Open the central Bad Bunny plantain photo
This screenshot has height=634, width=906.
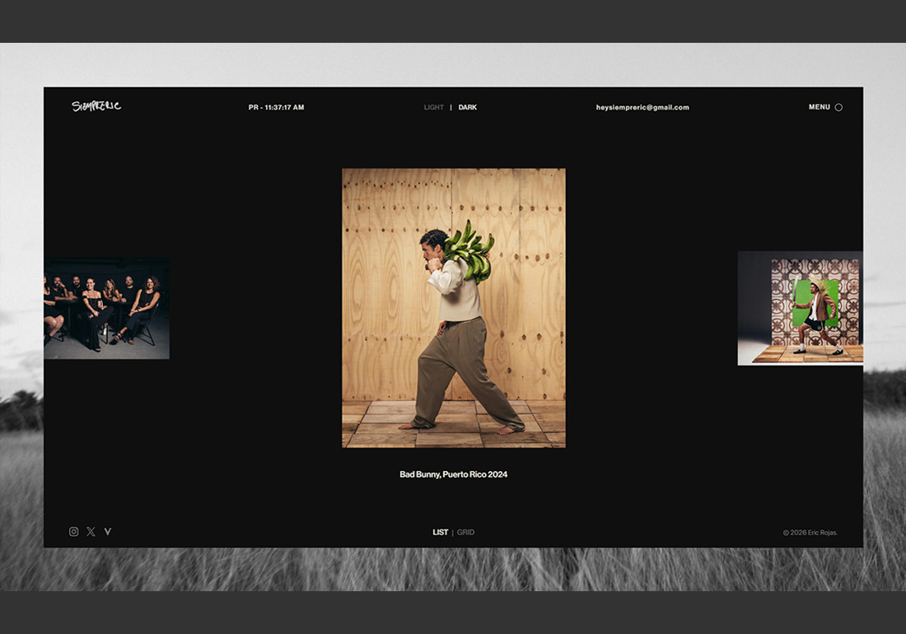(x=453, y=308)
